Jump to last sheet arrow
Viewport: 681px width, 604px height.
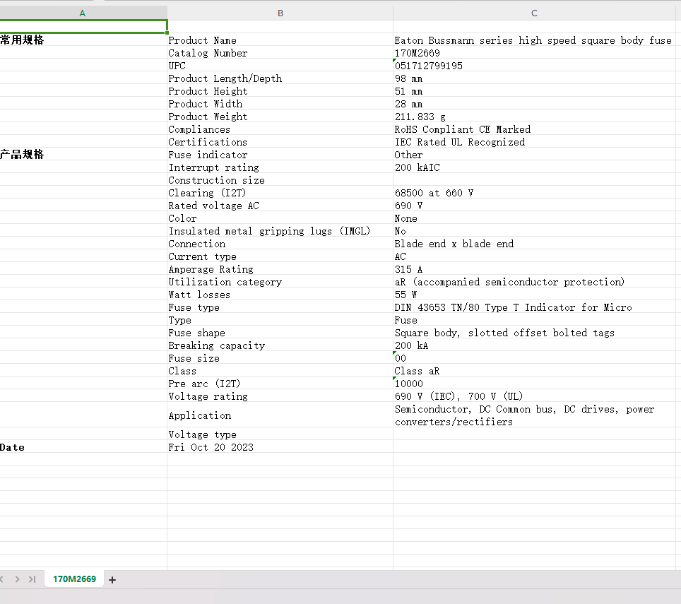(x=32, y=579)
